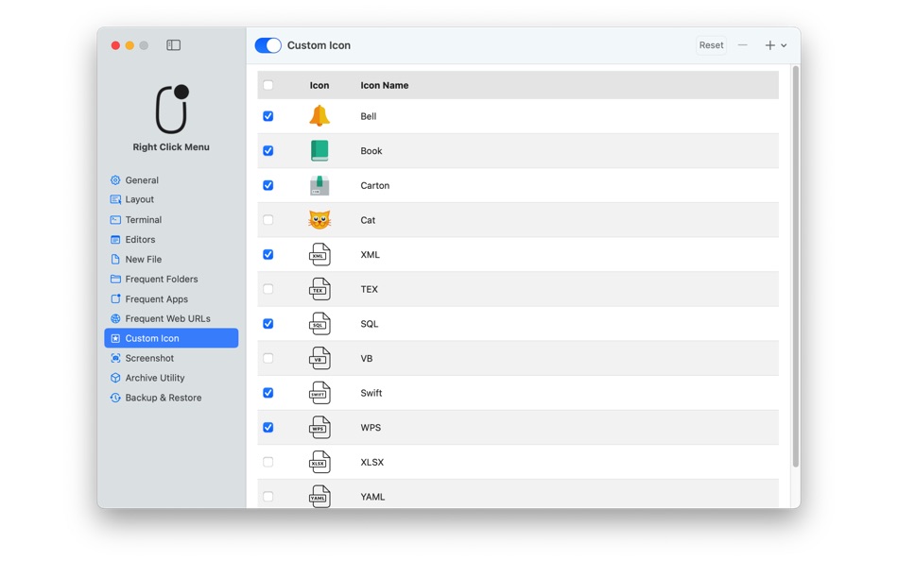
Task: Click the vertical scrollbar of icon list
Action: click(x=796, y=266)
